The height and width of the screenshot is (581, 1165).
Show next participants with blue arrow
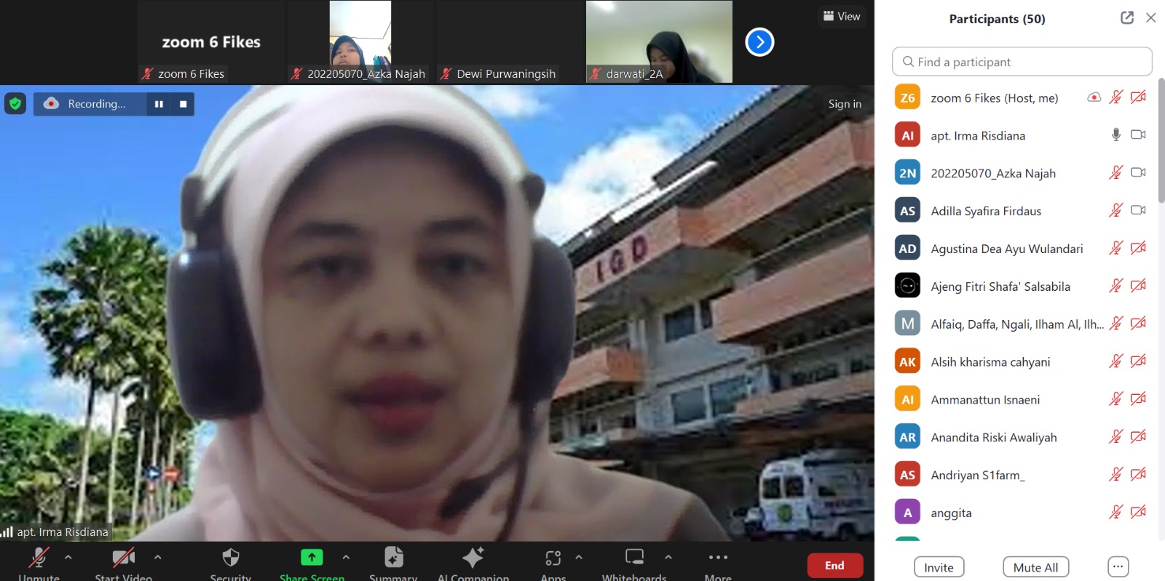pyautogui.click(x=759, y=42)
